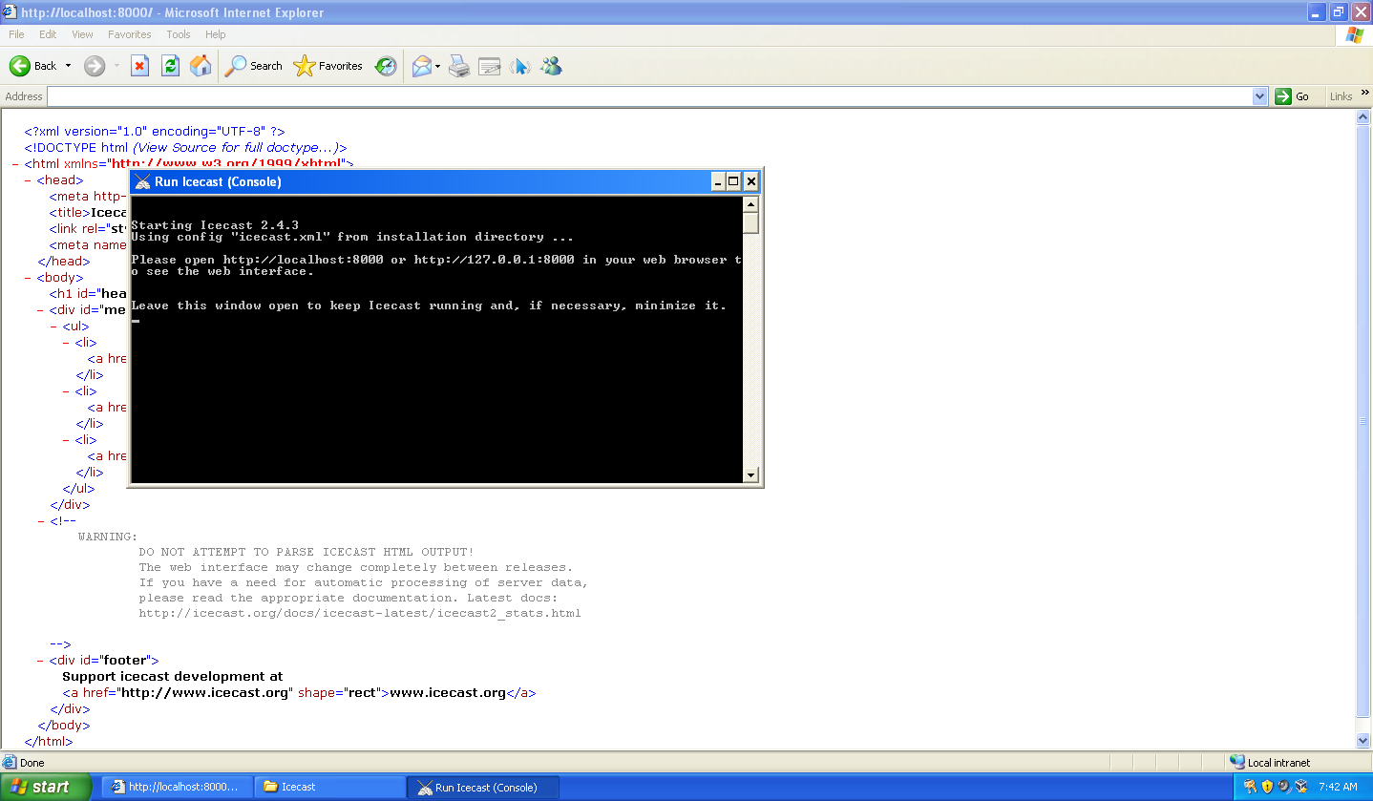
Task: Go back with the Back arrow icon
Action: 20,66
